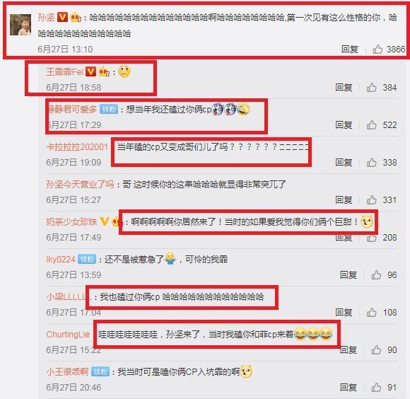Visit ChurtingLie's profile page
The height and width of the screenshot is (399, 410).
click(x=68, y=335)
